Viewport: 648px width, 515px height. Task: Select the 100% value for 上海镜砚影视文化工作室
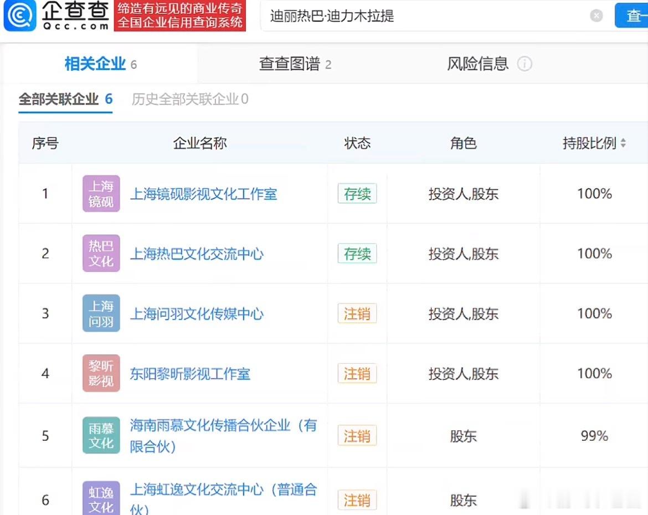594,193
